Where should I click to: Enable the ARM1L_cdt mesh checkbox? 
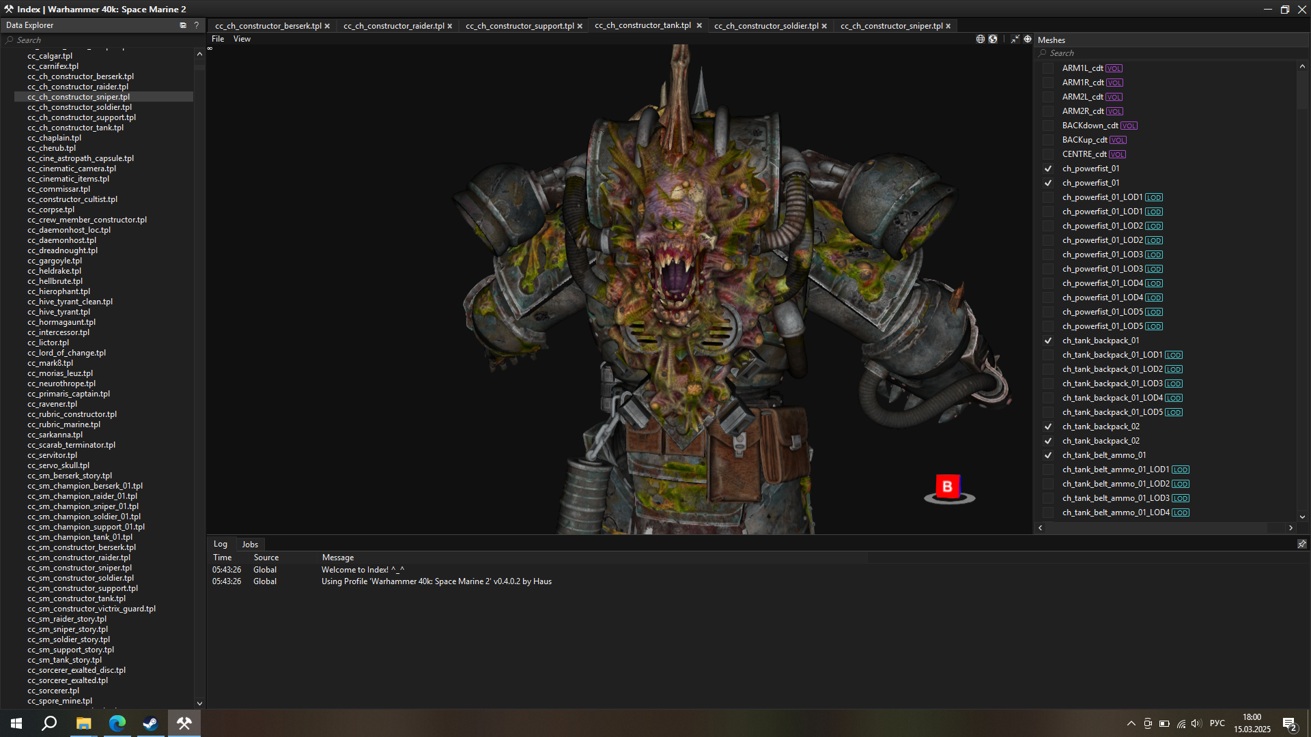click(x=1047, y=68)
